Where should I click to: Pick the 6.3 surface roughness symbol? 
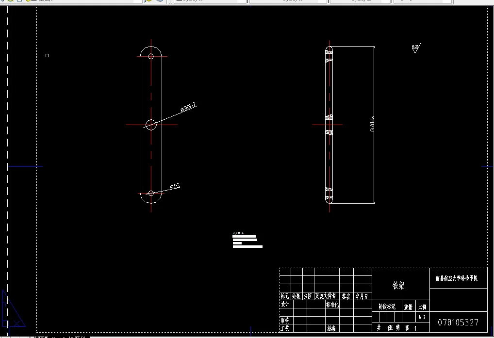tap(416, 48)
